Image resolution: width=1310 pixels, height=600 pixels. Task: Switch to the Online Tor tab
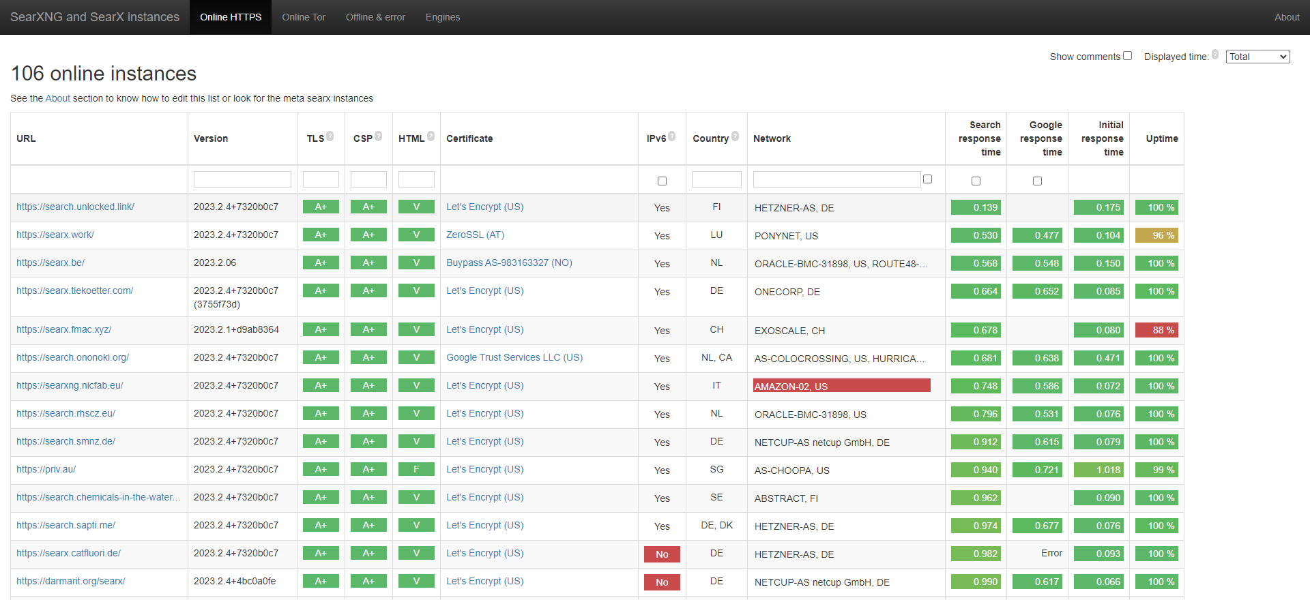304,17
